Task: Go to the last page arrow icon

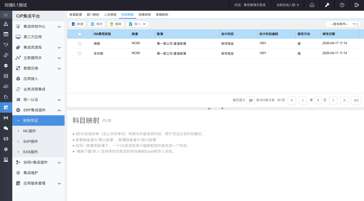Action: (344, 100)
